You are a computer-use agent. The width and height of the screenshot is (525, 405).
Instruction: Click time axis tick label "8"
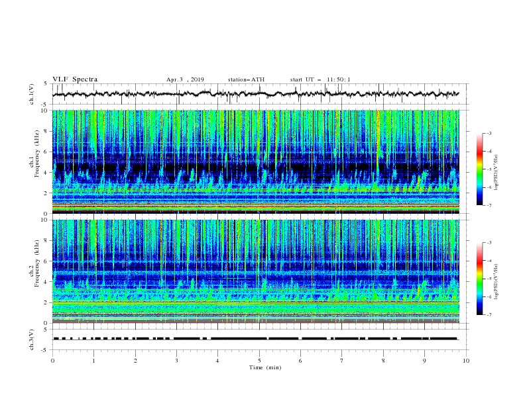pos(383,361)
